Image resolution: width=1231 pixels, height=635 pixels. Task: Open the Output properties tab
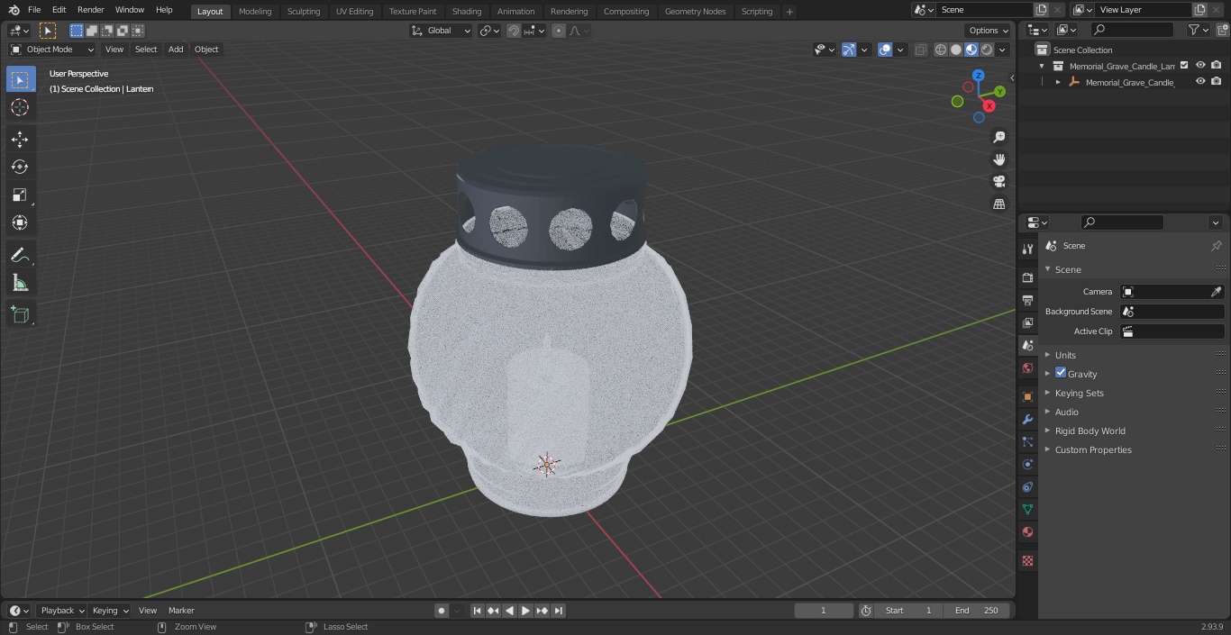(1027, 300)
